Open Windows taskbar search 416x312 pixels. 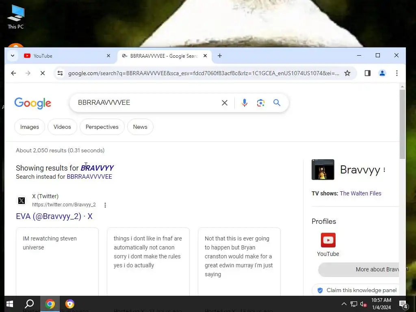tap(29, 304)
